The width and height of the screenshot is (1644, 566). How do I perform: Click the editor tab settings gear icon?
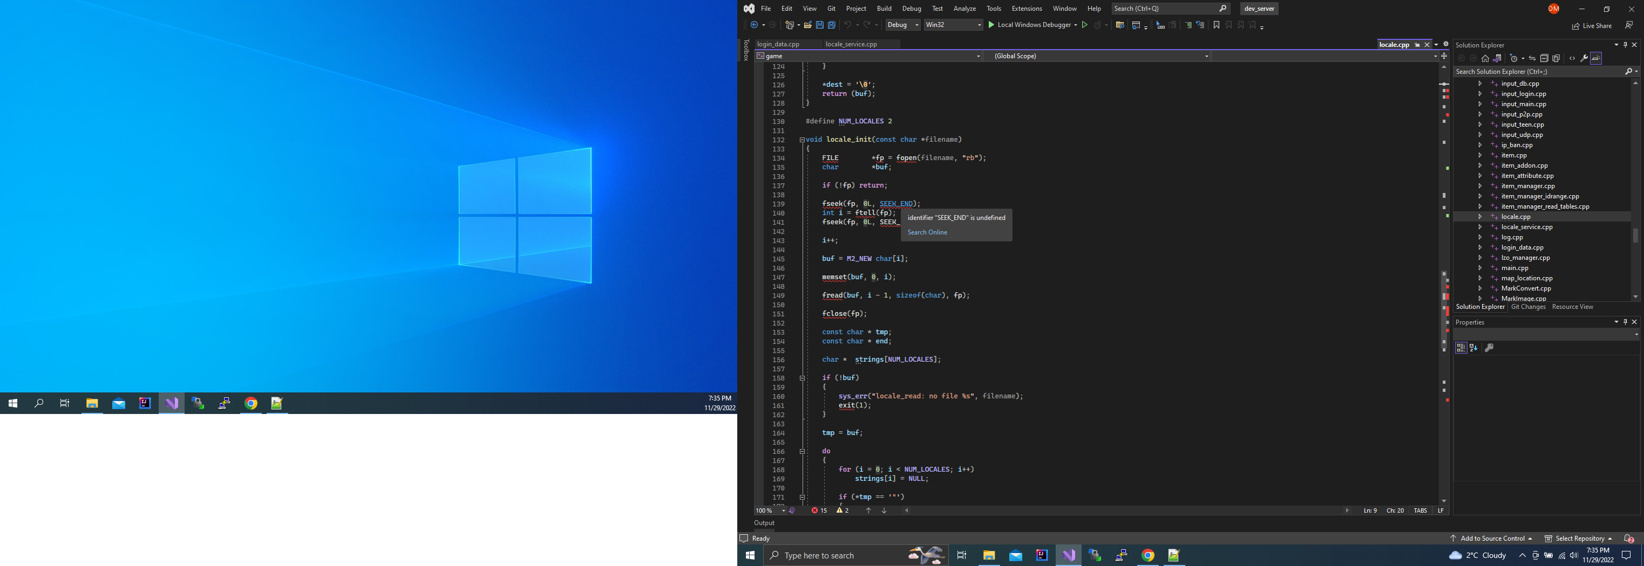click(1446, 45)
